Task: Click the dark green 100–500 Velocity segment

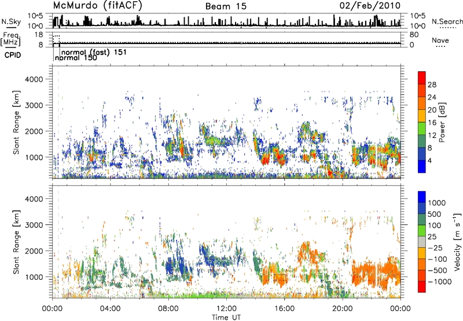Action: [422, 220]
